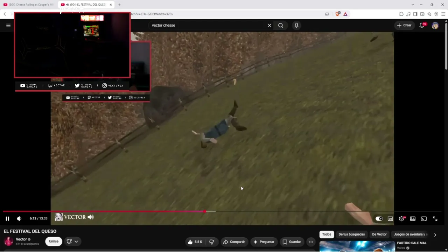Screen dimensions: 448x252
Task: Clear the search text with the X
Action: 269,25
